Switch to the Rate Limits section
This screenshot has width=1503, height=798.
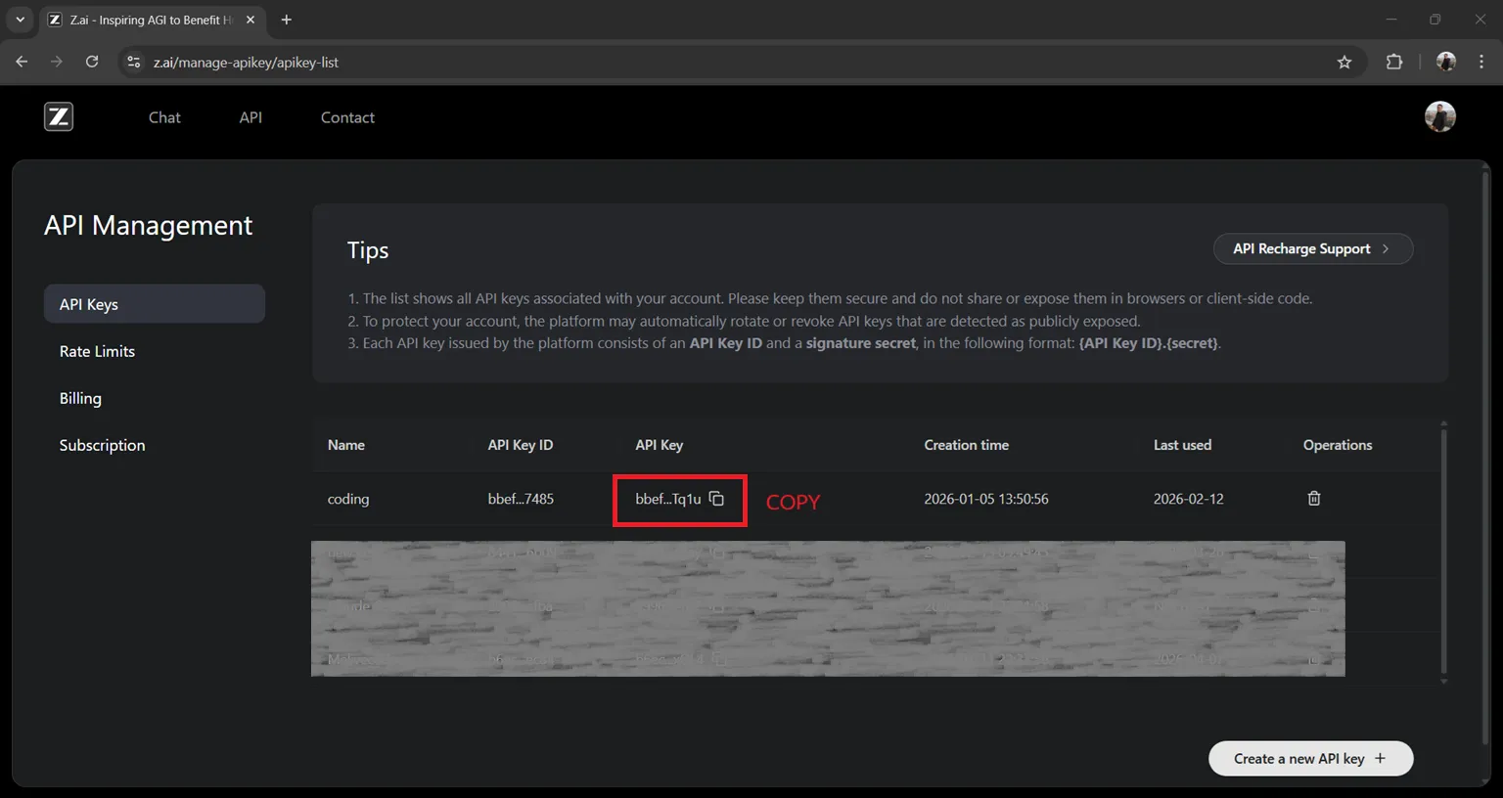97,351
